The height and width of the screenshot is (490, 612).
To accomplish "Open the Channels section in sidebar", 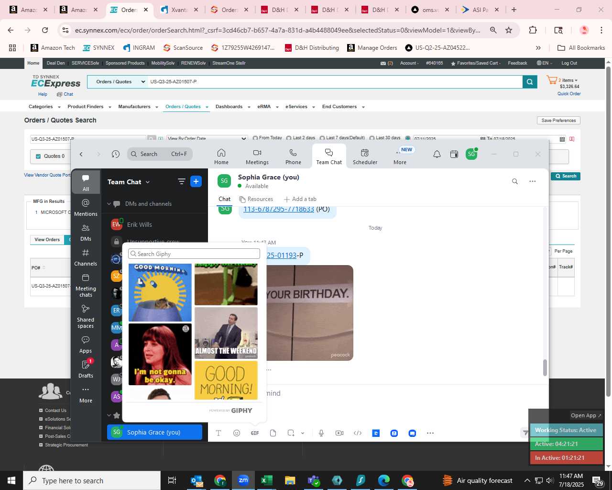I will click(86, 257).
